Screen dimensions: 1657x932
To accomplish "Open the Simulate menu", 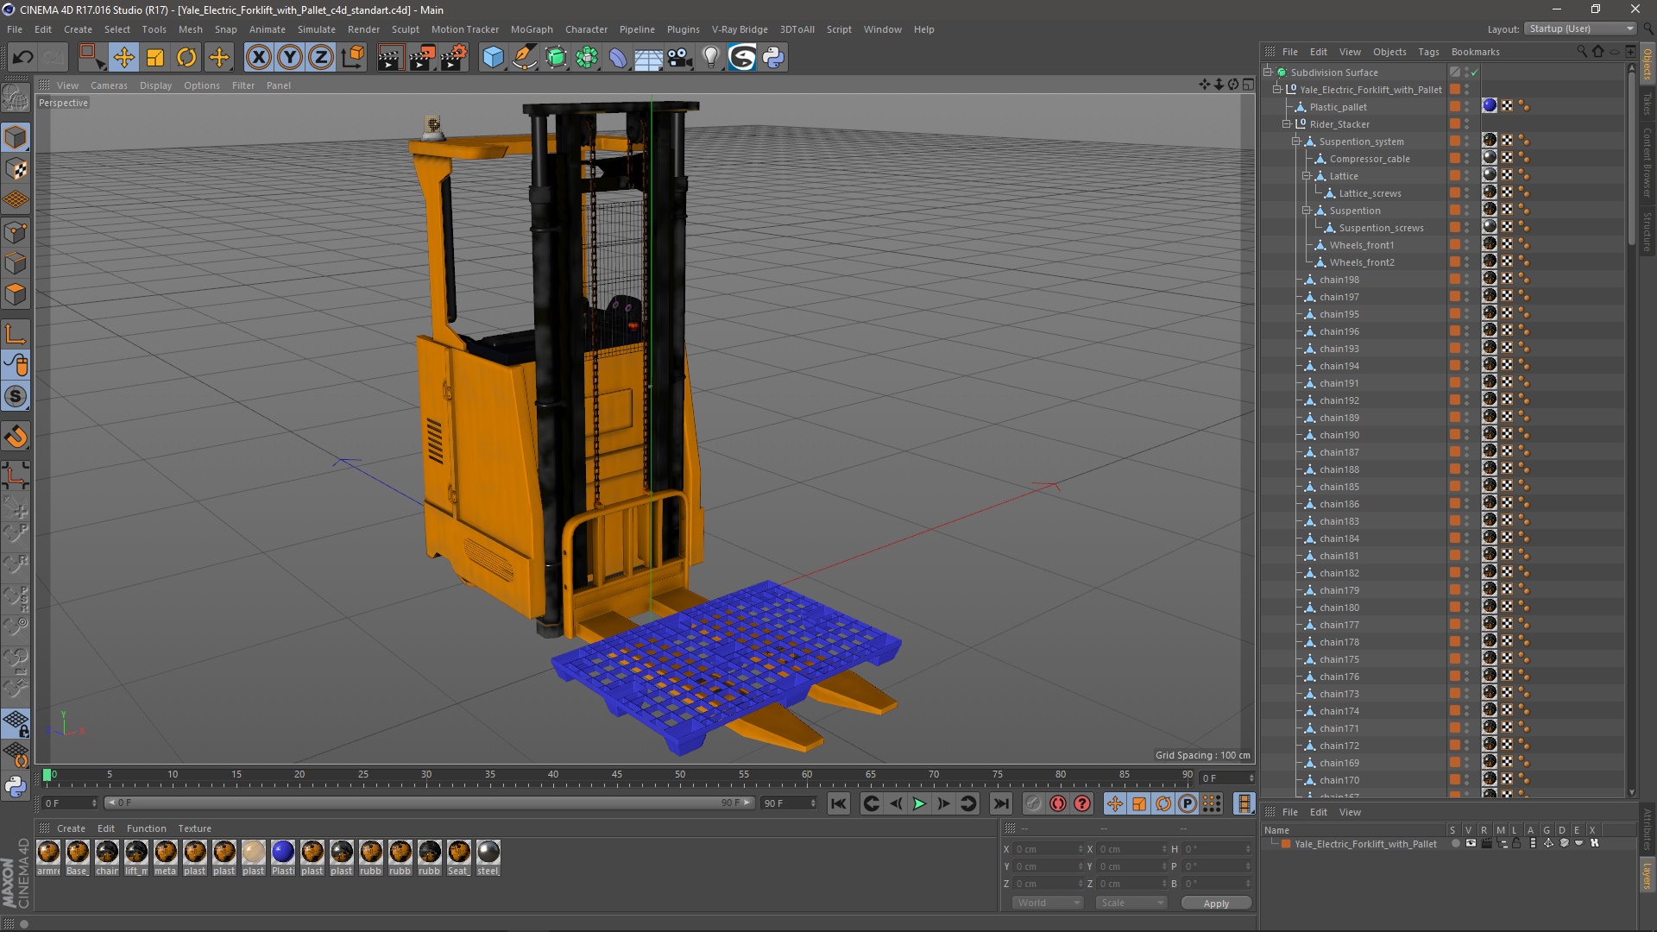I will tap(317, 29).
